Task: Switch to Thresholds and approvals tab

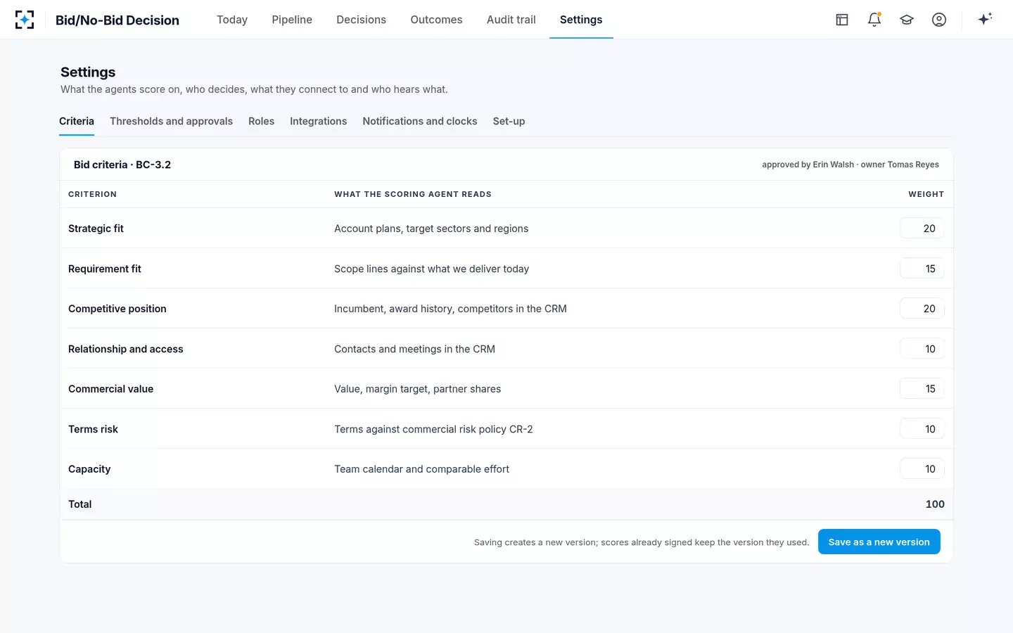Action: click(x=171, y=121)
